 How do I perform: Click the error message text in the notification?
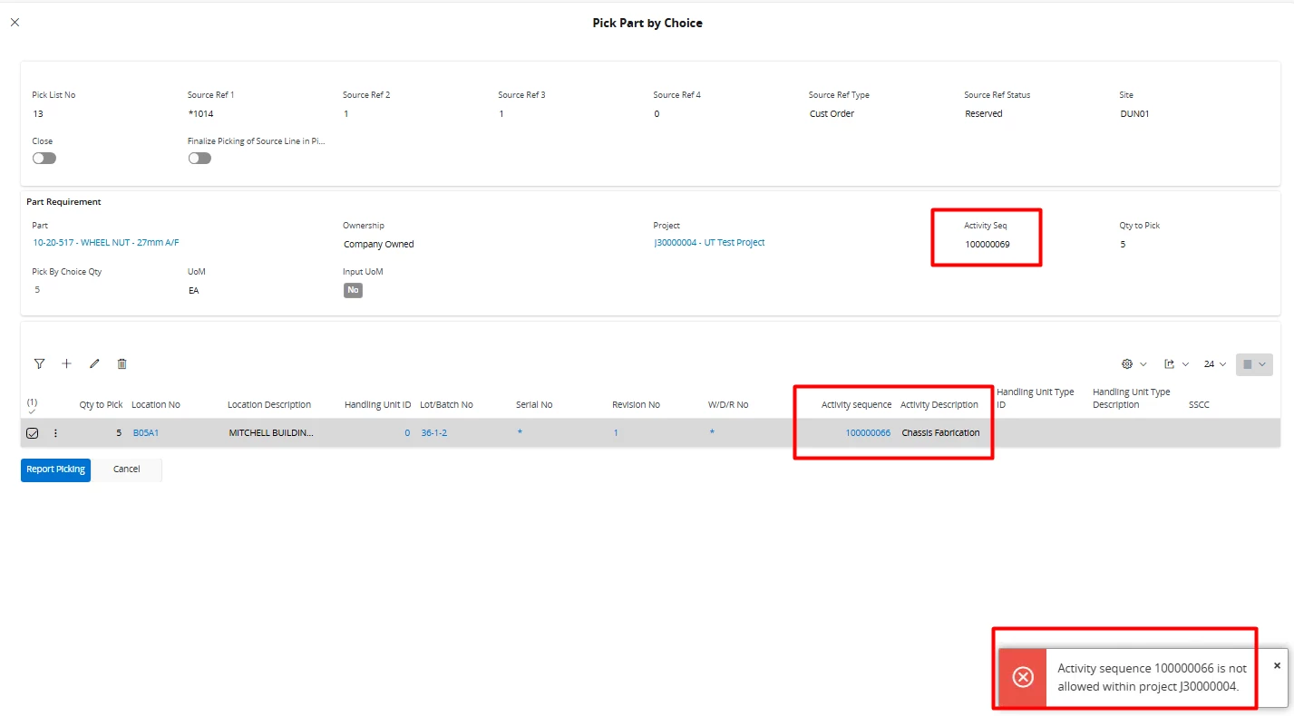coord(1152,677)
